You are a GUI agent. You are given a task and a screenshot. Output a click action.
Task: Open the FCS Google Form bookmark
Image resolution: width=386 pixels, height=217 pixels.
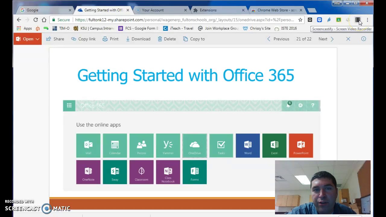138,28
